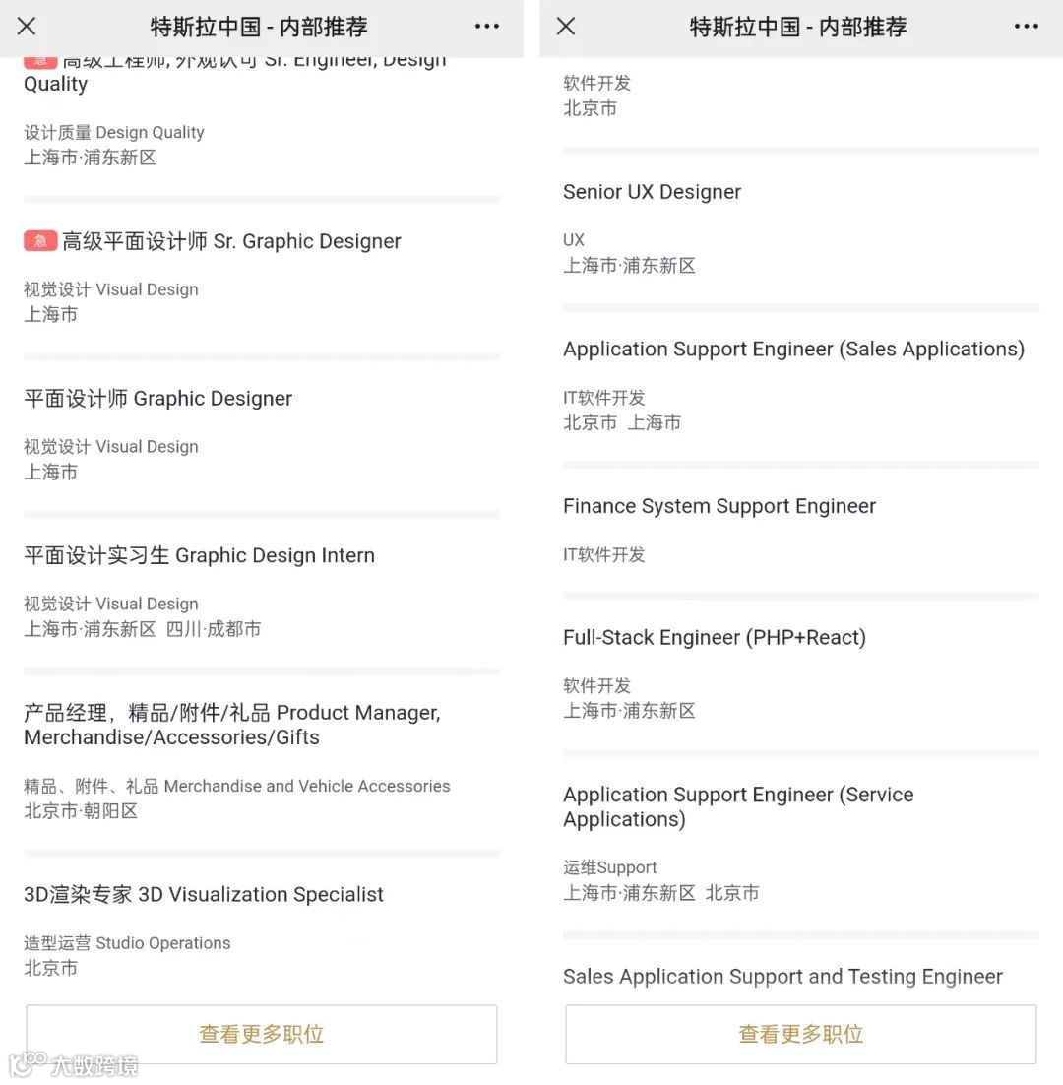Open the 3D渲染专家 3D Visualization Specialist job

coord(204,894)
